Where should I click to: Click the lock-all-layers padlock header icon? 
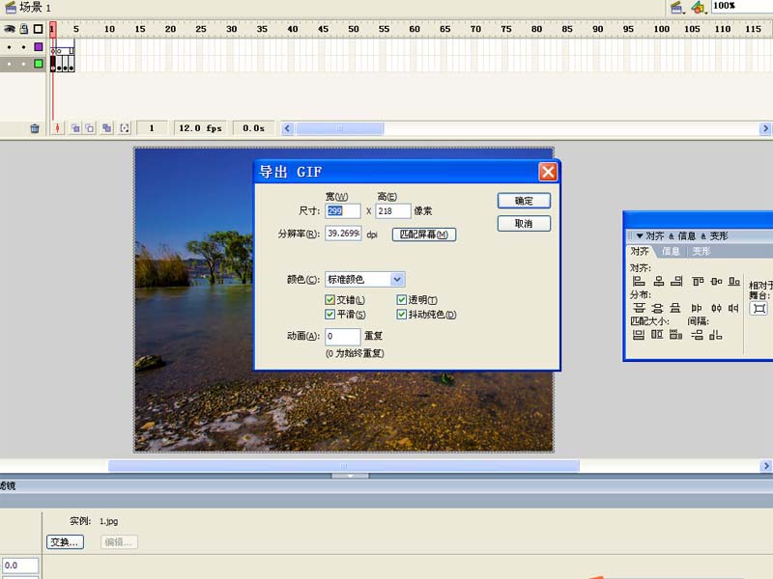23,29
